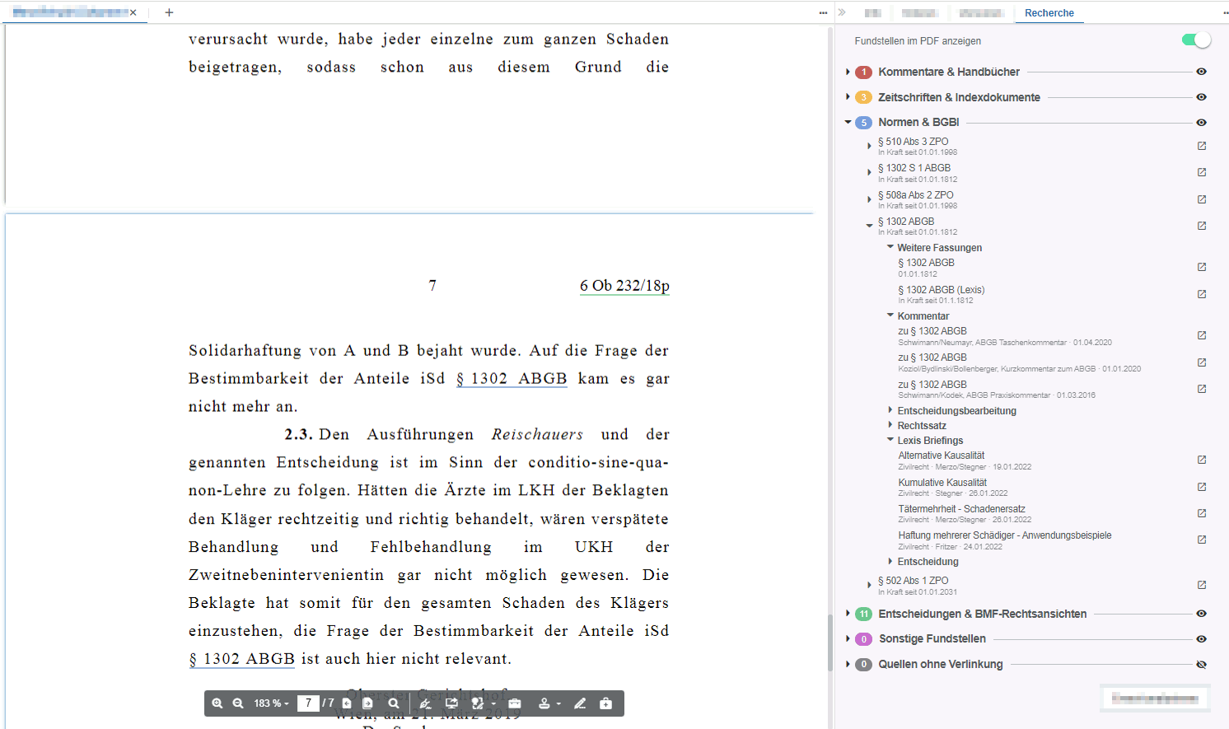Show Quellen ohne Verlinkung via crossed eye icon
This screenshot has height=729, width=1229.
(1202, 665)
